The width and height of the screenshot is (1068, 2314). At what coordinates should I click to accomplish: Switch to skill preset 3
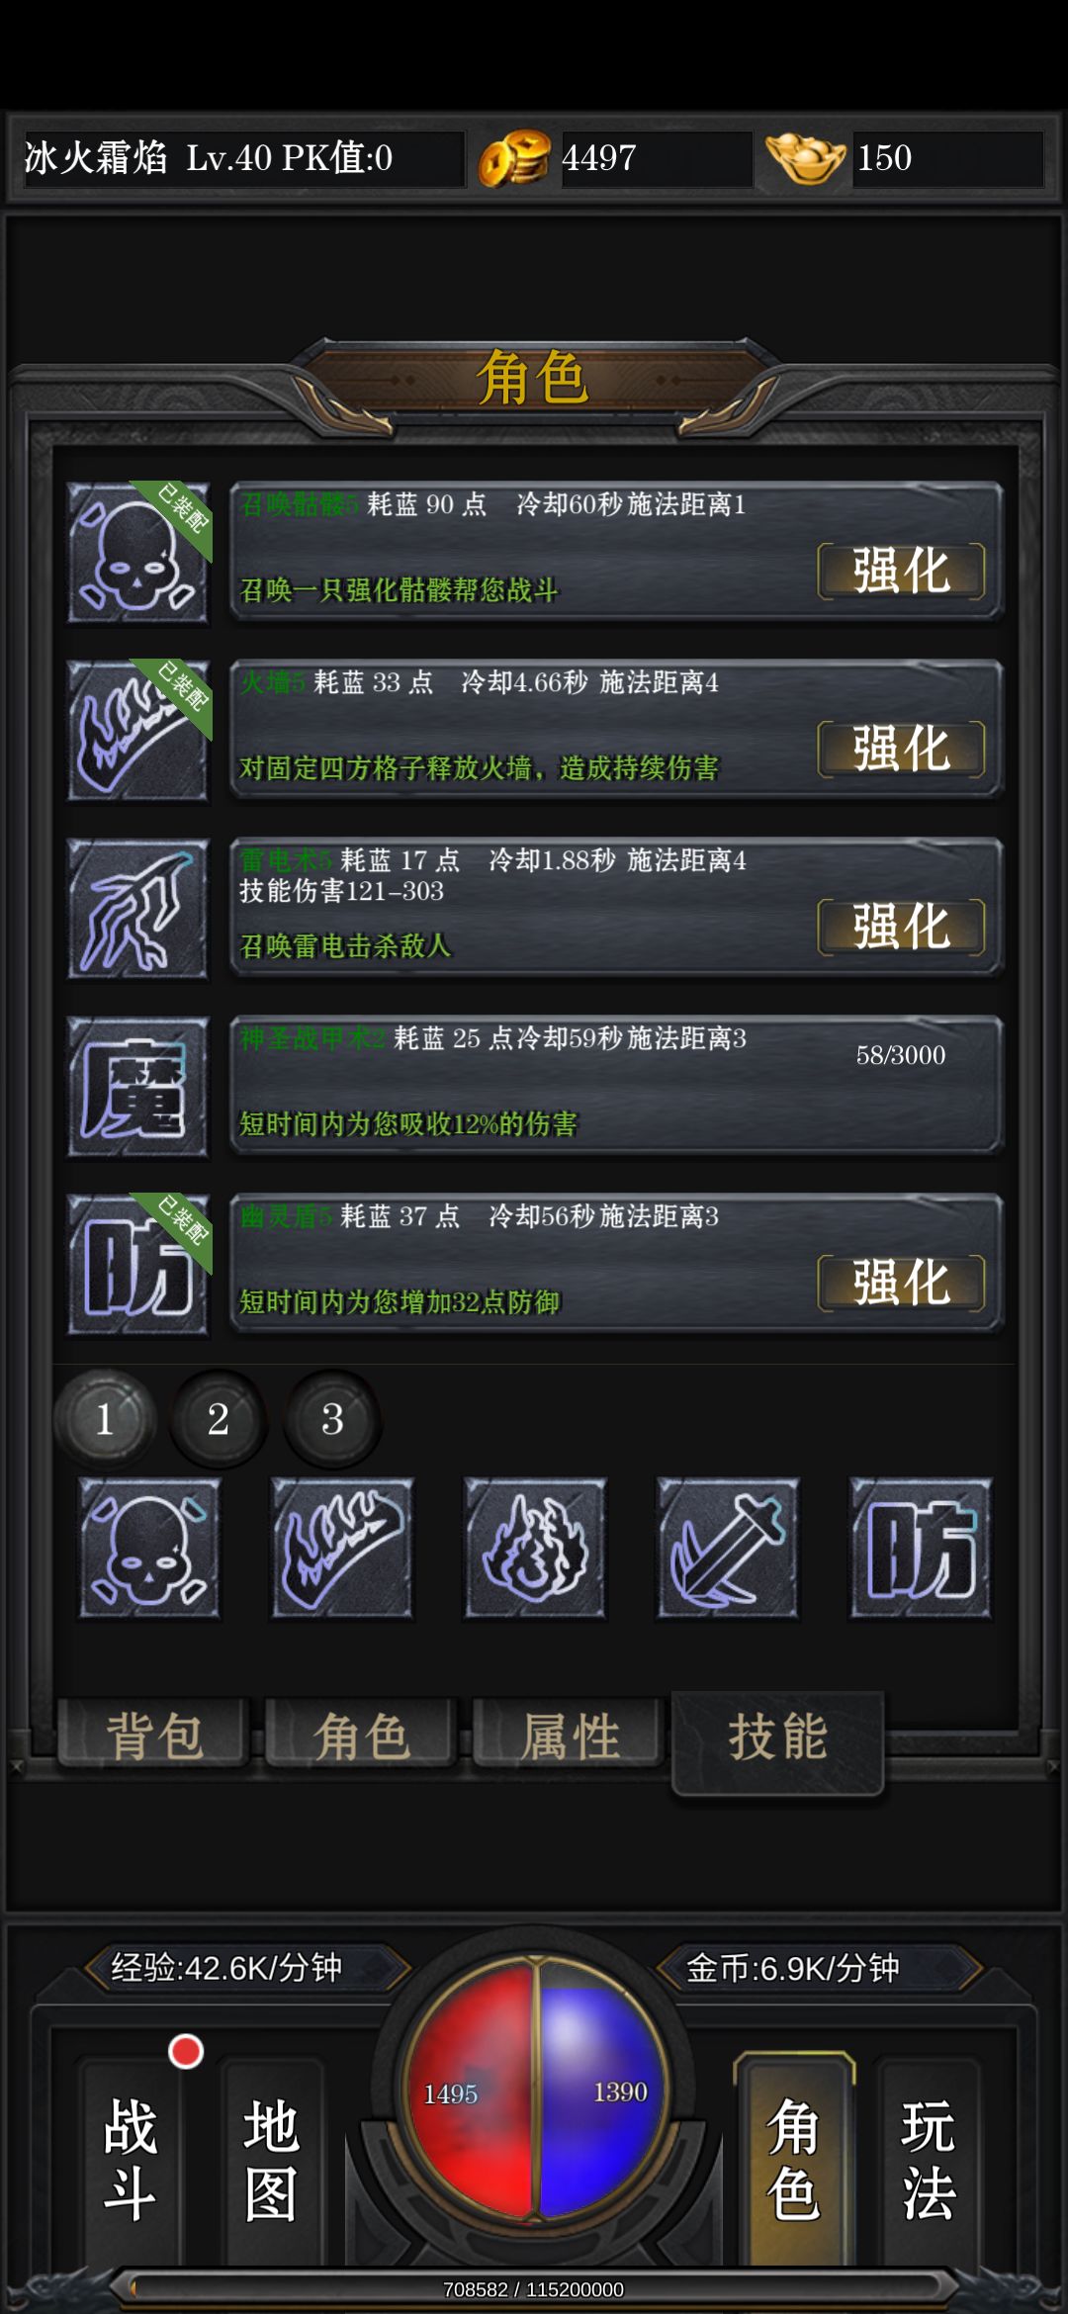[x=332, y=1419]
